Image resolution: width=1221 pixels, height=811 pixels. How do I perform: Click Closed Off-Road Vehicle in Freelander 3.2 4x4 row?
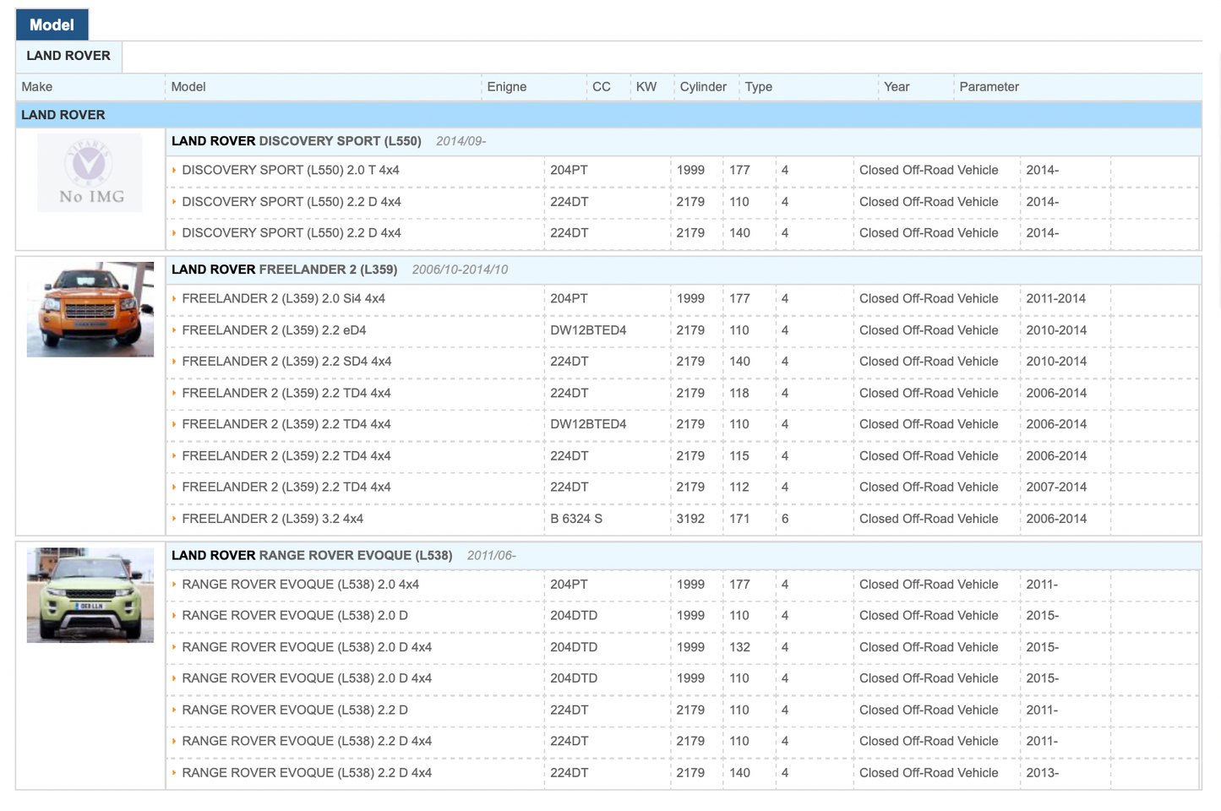point(929,519)
